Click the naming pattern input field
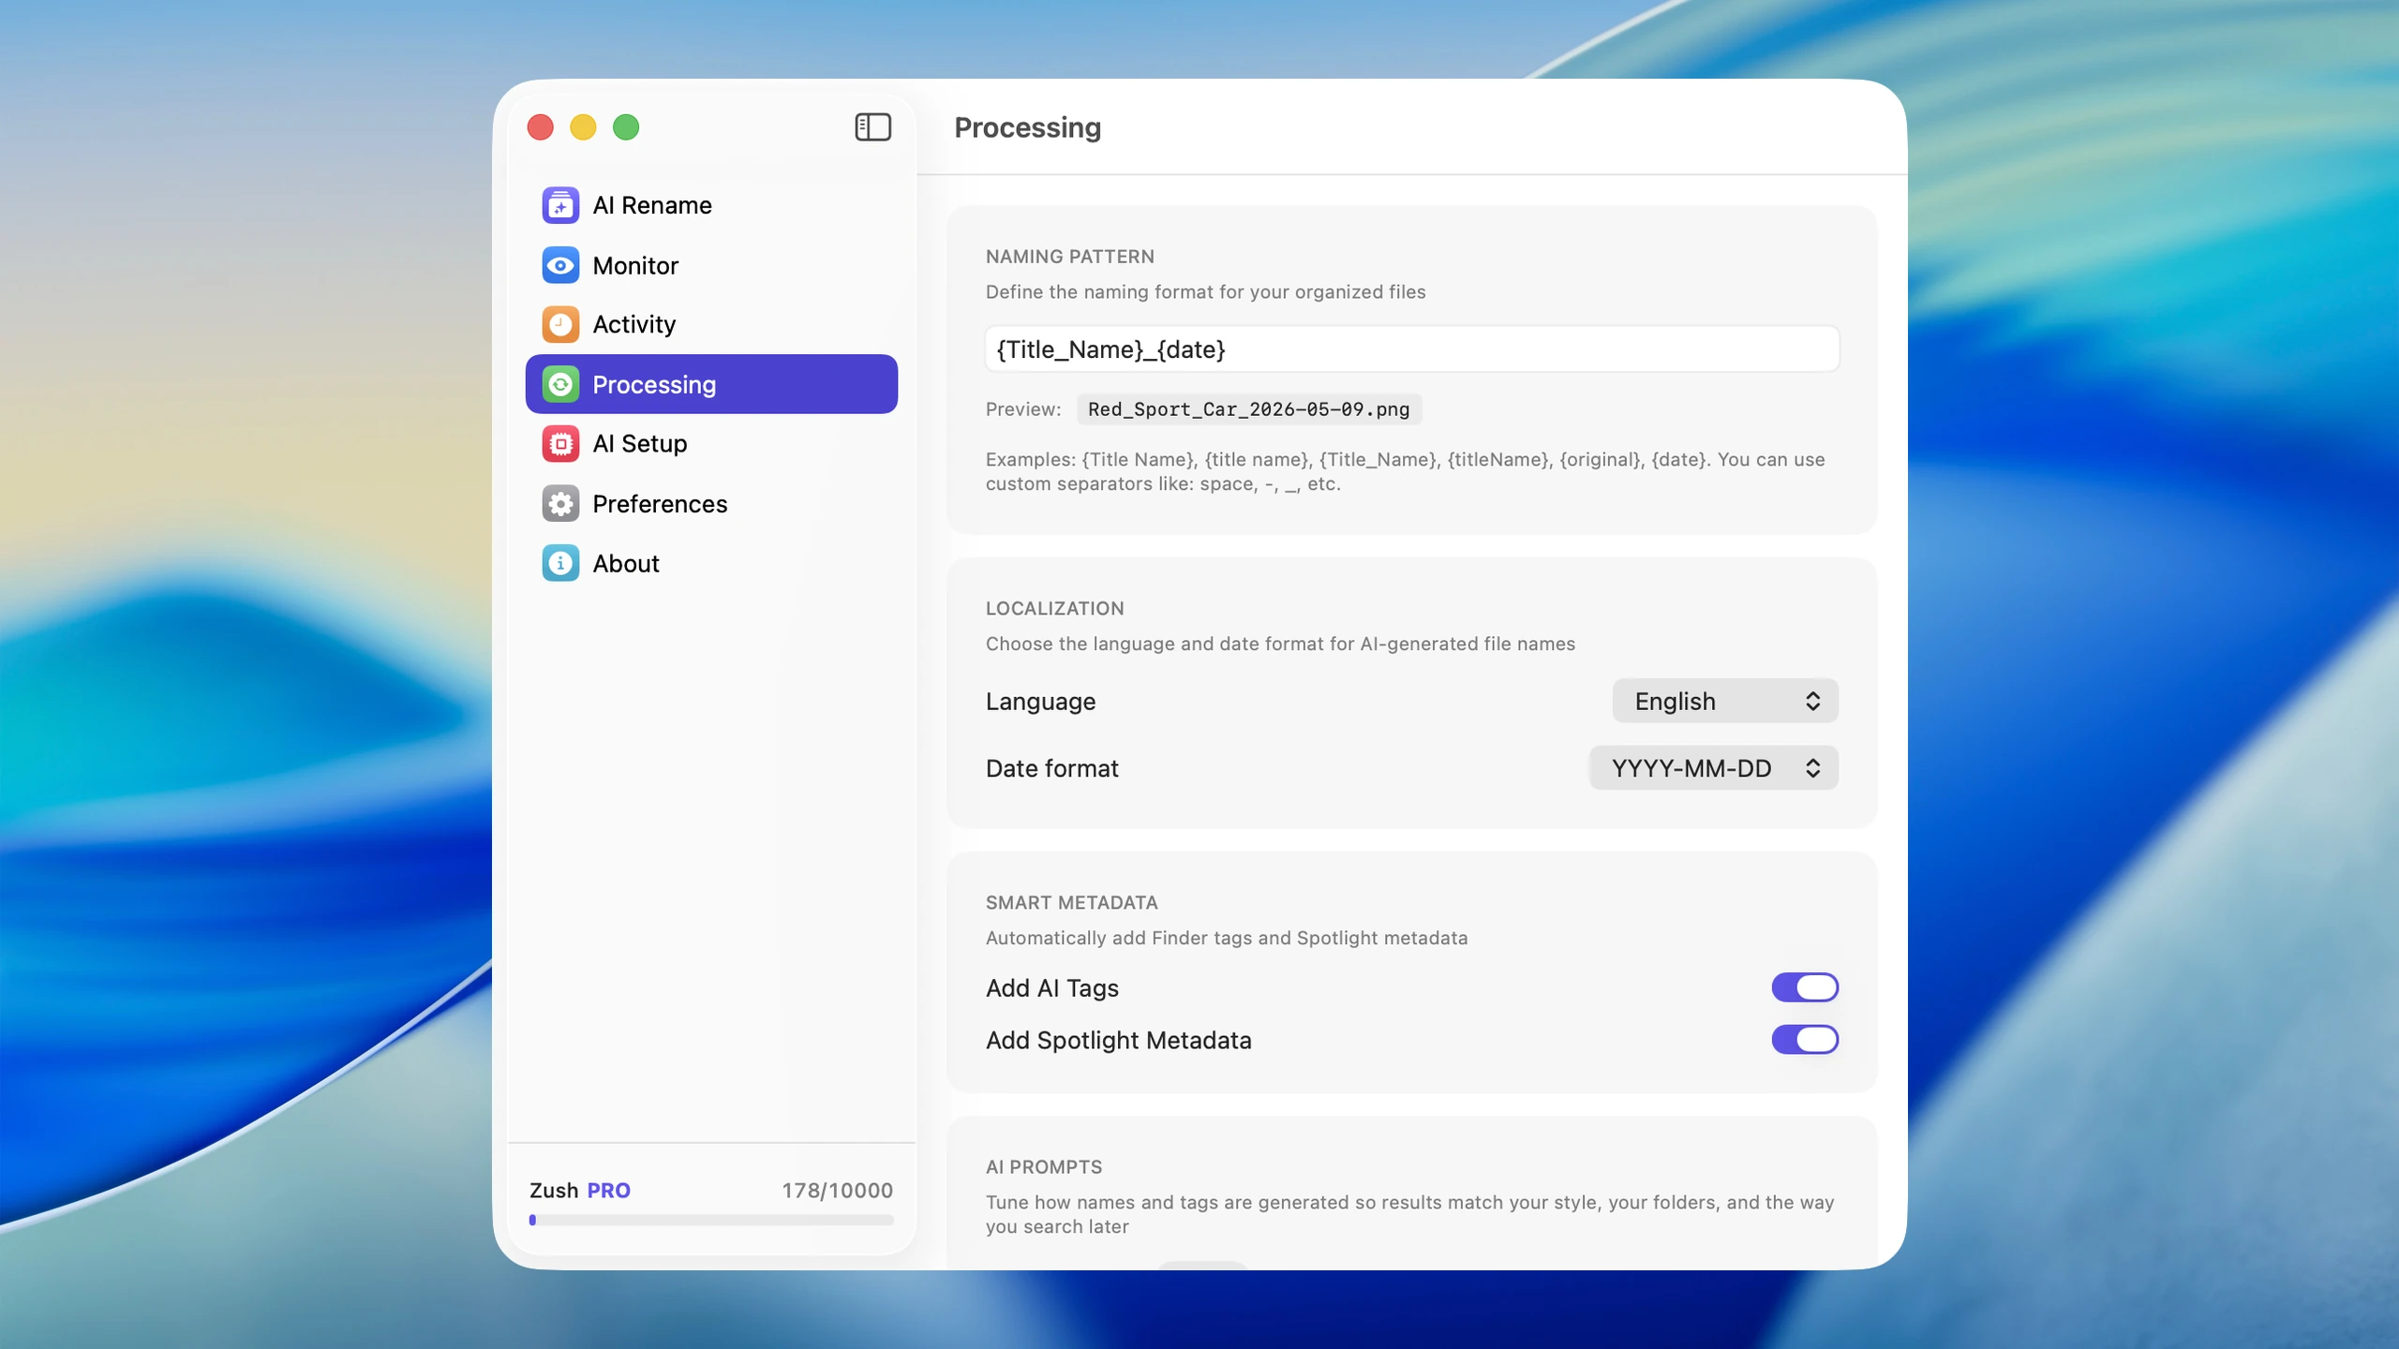2399x1349 pixels. (x=1411, y=349)
